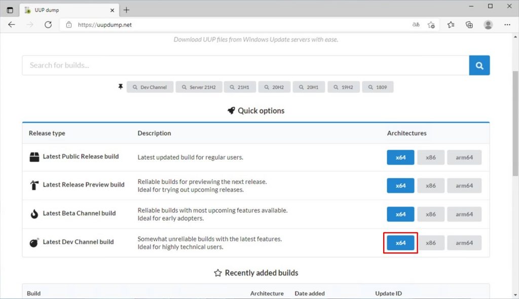Open the browser settings ellipsis menu

(x=507, y=24)
